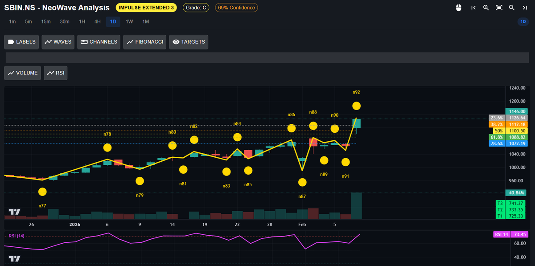Click the IMPULSE EXTENDED 3 pattern badge
This screenshot has width=535, height=266.
[x=146, y=8]
